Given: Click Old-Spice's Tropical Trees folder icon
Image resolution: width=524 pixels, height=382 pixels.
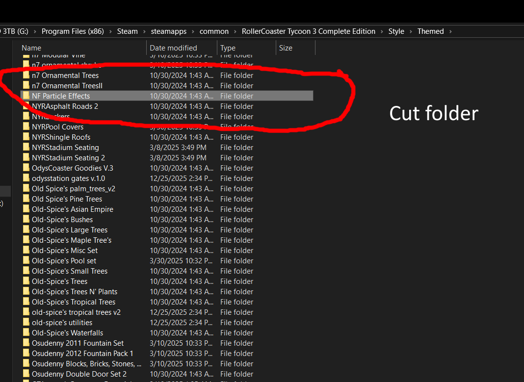Looking at the screenshot, I should 26,302.
